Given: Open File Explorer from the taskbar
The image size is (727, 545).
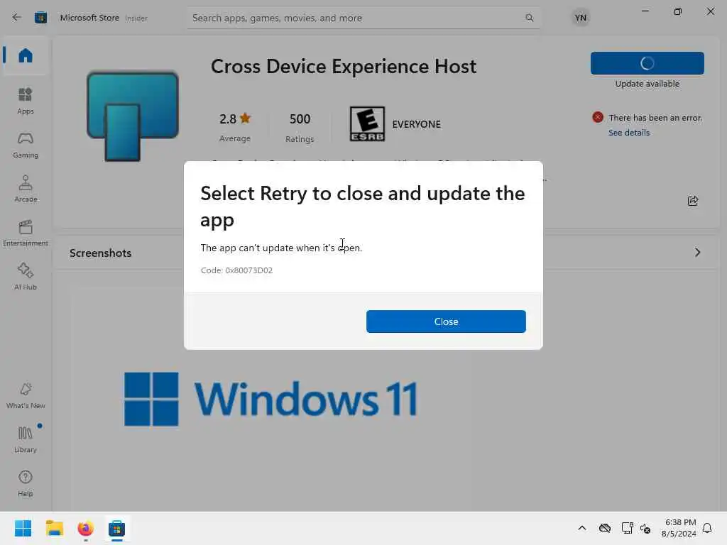Looking at the screenshot, I should [x=54, y=528].
